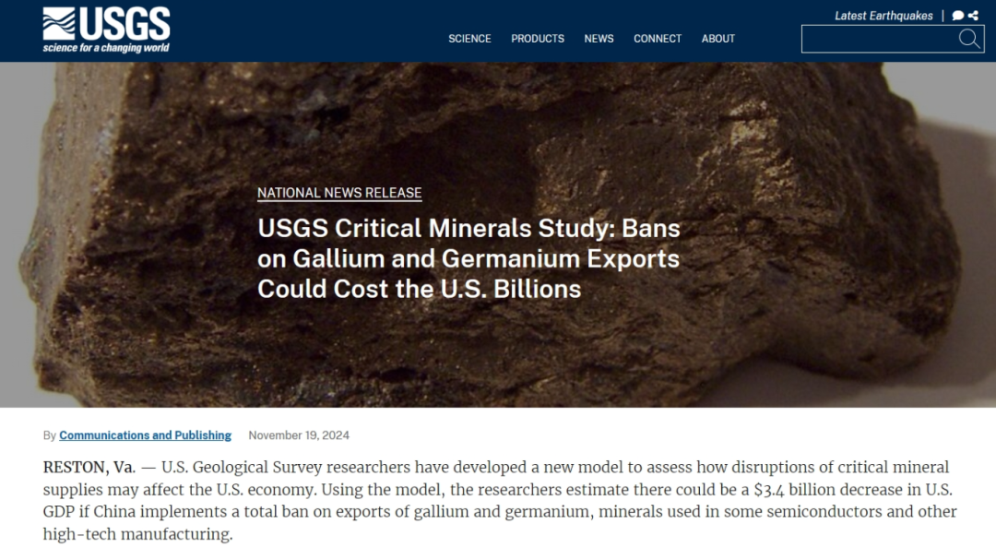Visit the Latest Earthquakes link
Viewport: 996px width, 548px height.
point(883,16)
